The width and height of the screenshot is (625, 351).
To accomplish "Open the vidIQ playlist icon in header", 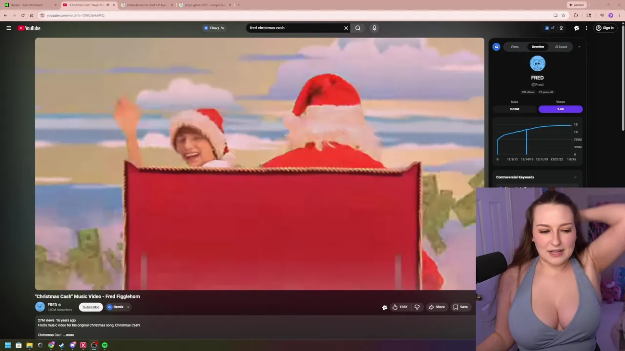I will point(552,28).
